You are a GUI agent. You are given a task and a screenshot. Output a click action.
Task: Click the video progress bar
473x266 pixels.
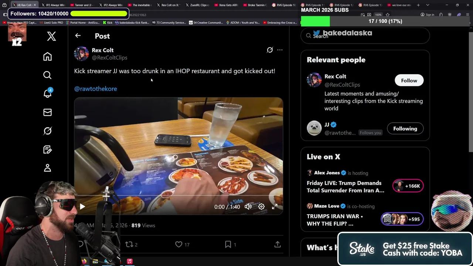(x=178, y=196)
